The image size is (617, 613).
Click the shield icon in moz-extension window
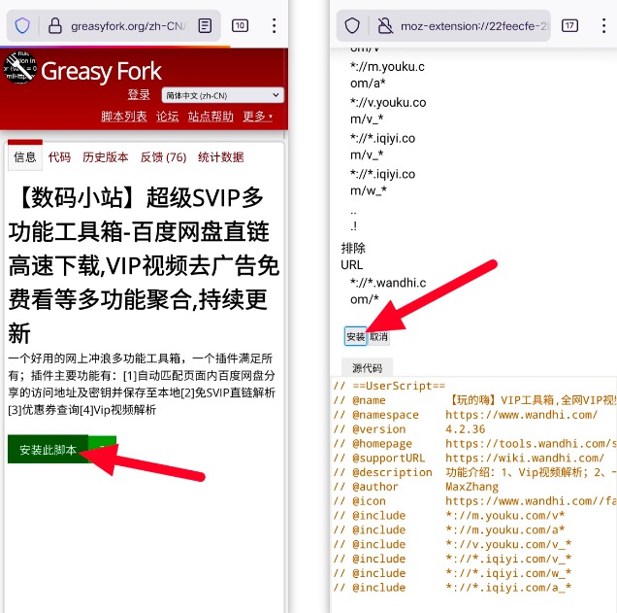(352, 26)
